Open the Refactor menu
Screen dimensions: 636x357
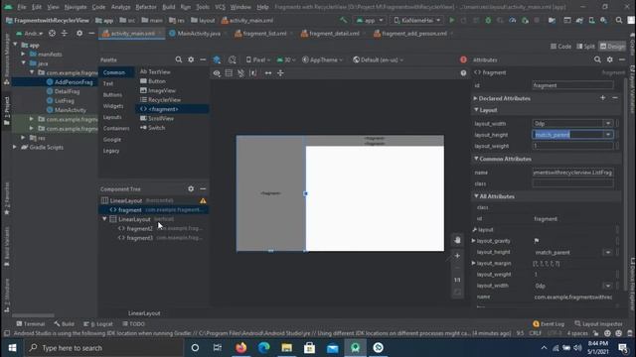pos(146,7)
